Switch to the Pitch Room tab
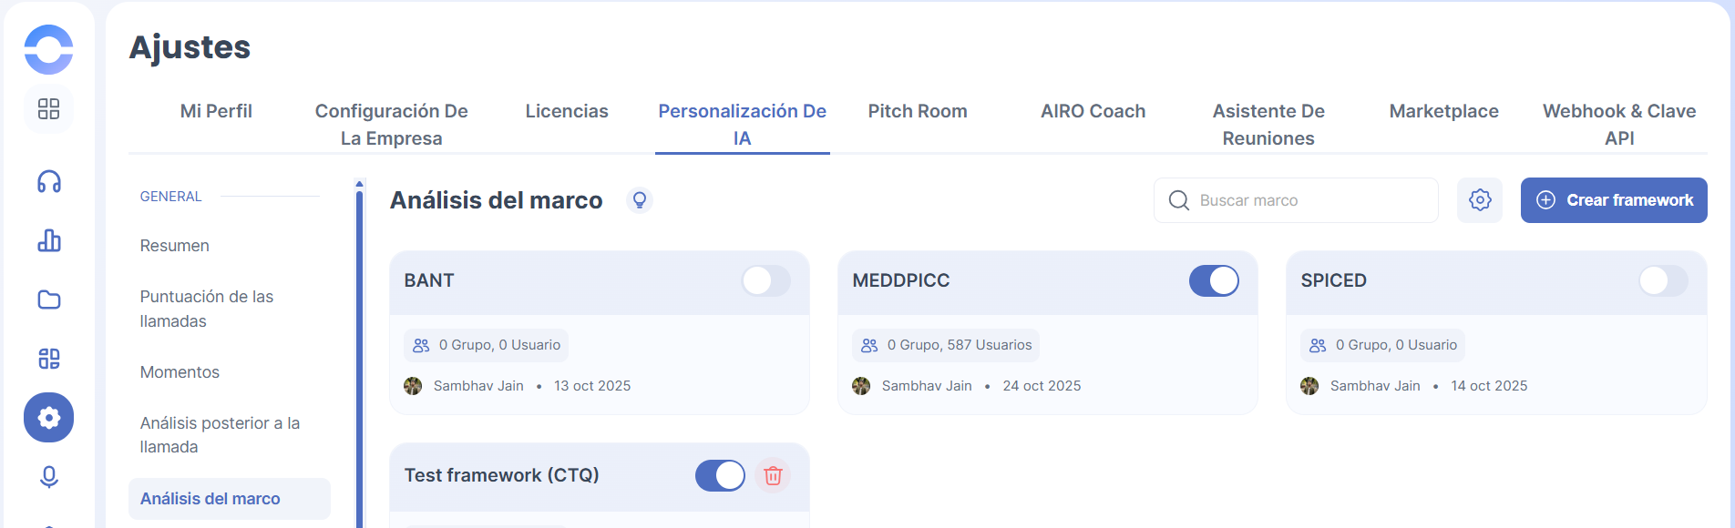The image size is (1735, 528). [918, 111]
